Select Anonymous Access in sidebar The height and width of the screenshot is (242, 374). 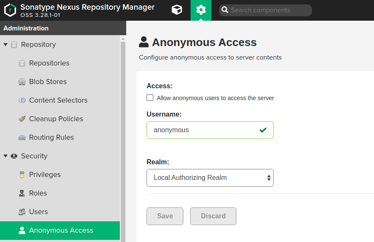[x=61, y=231]
